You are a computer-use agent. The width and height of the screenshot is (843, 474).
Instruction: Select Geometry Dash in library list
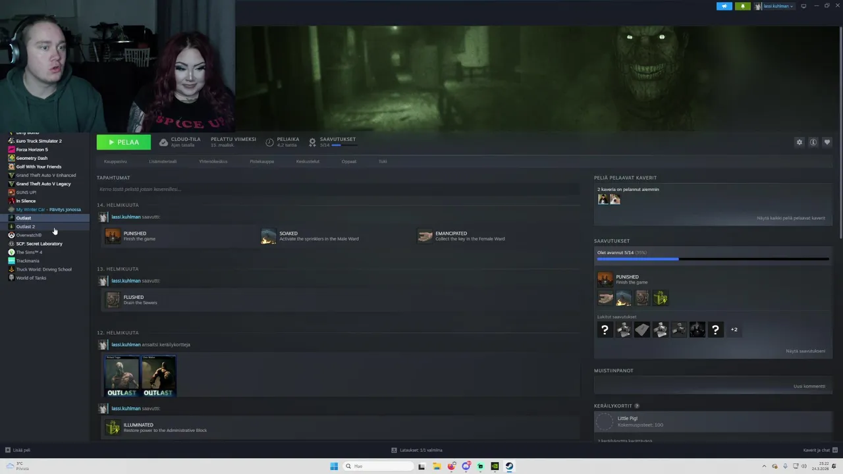(32, 158)
